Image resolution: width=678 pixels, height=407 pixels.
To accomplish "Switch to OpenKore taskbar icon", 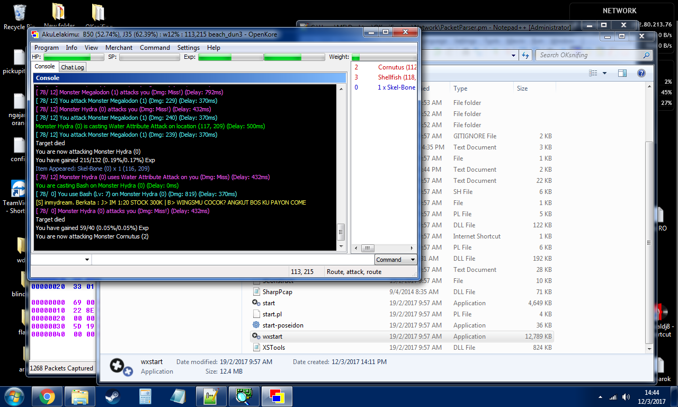I will (x=276, y=396).
